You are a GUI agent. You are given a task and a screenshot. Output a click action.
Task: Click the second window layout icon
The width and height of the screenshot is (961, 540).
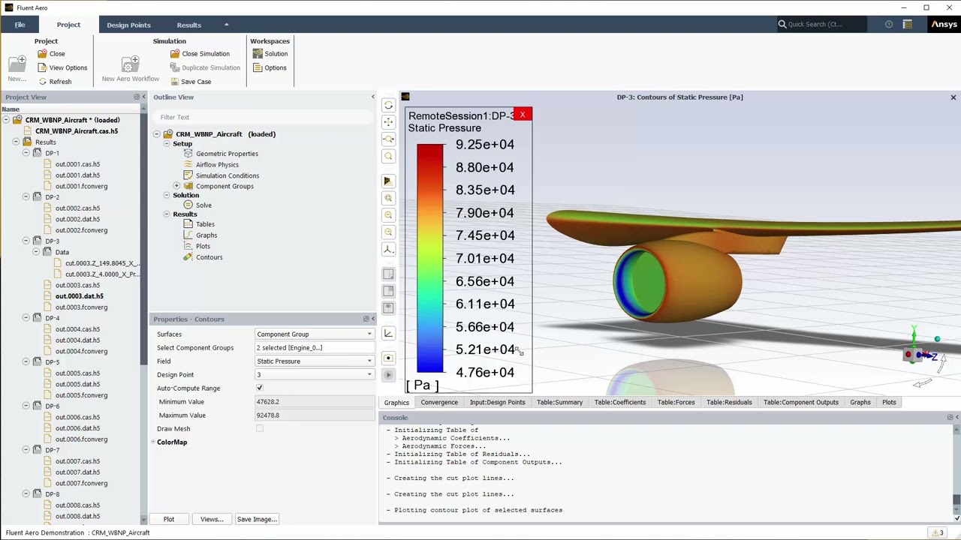click(x=388, y=291)
